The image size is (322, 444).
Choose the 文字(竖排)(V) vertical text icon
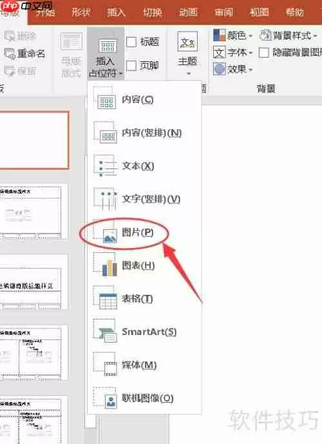point(105,199)
